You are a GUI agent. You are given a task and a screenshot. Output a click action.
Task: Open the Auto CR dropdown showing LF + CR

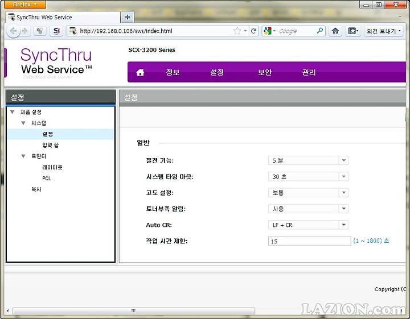click(308, 225)
